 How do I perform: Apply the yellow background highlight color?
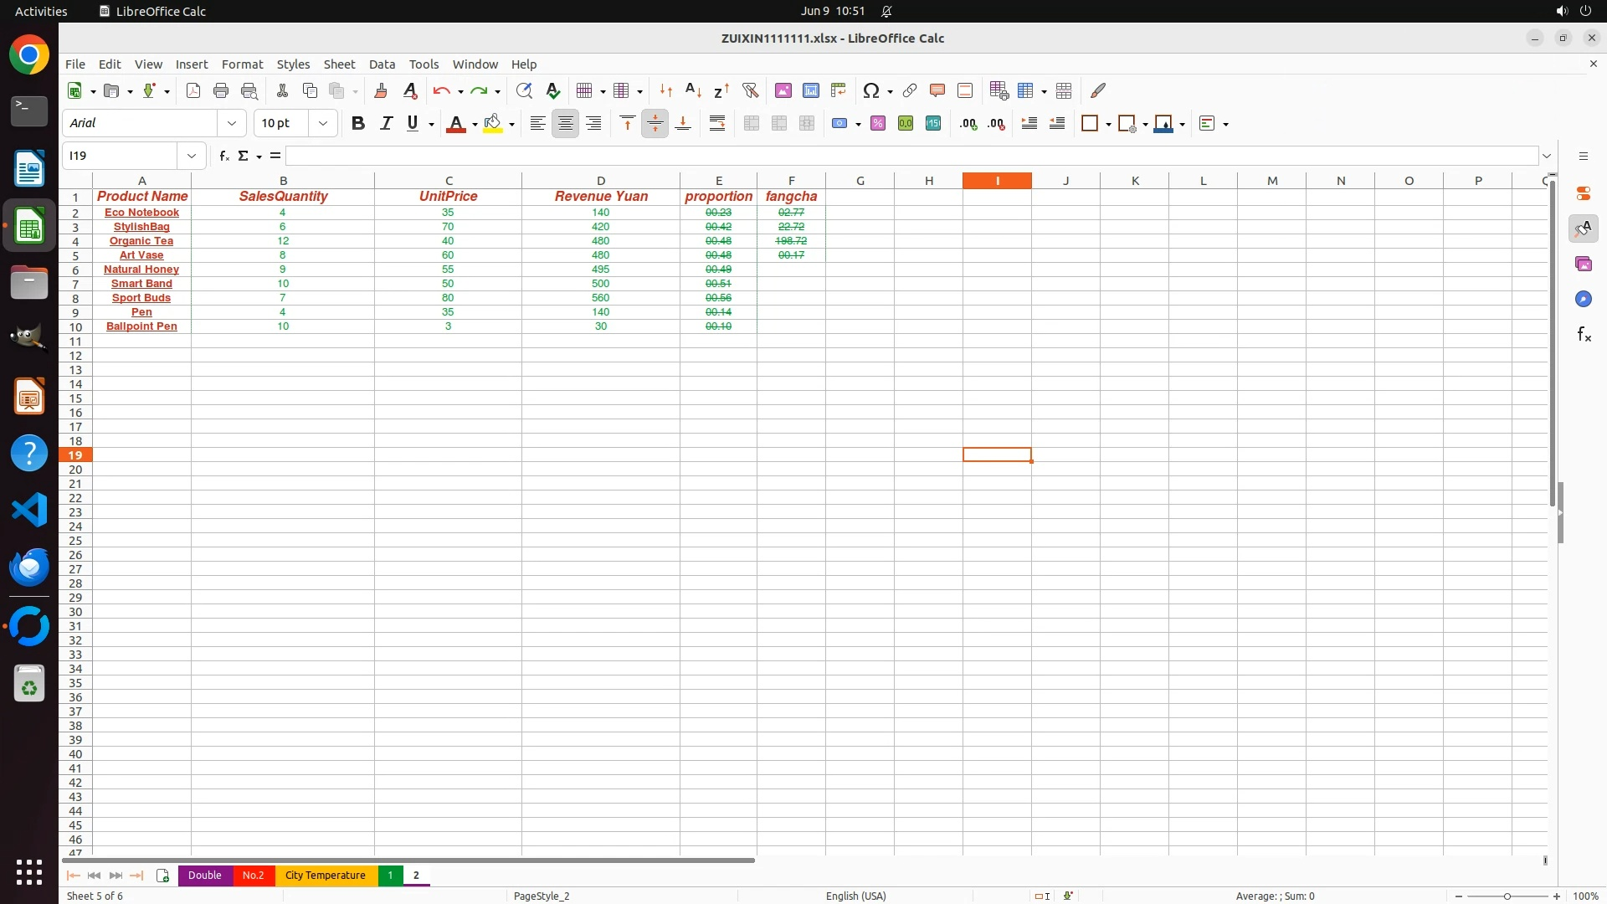click(493, 123)
